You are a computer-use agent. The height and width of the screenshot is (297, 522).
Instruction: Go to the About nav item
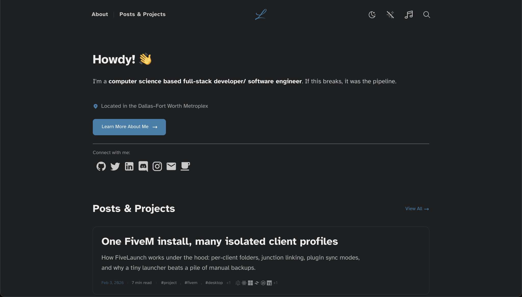pos(100,15)
